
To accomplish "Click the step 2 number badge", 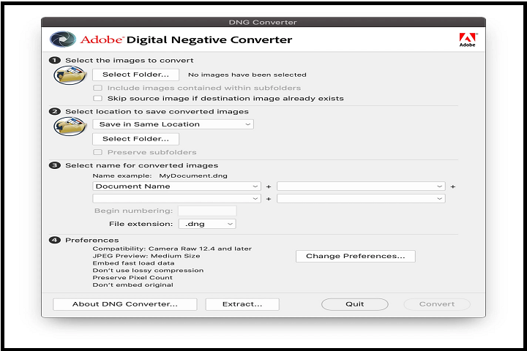I will pyautogui.click(x=54, y=112).
